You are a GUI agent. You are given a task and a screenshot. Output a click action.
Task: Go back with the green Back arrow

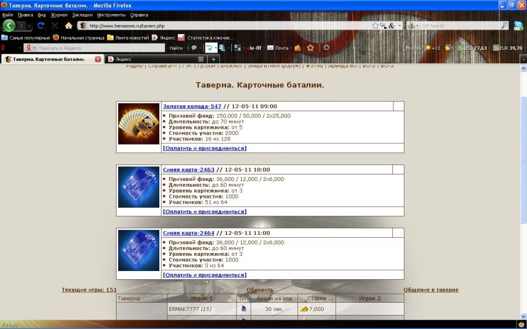(x=9, y=26)
